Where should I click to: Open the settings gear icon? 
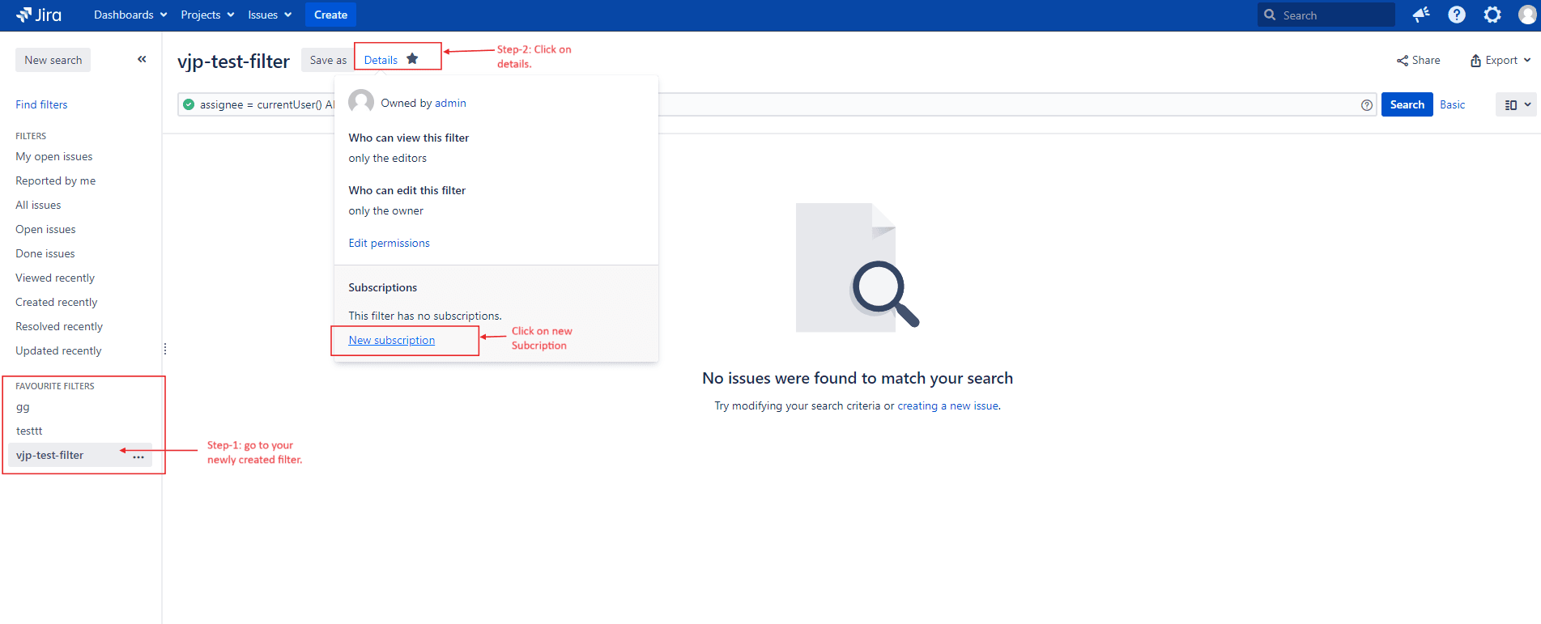coord(1492,15)
